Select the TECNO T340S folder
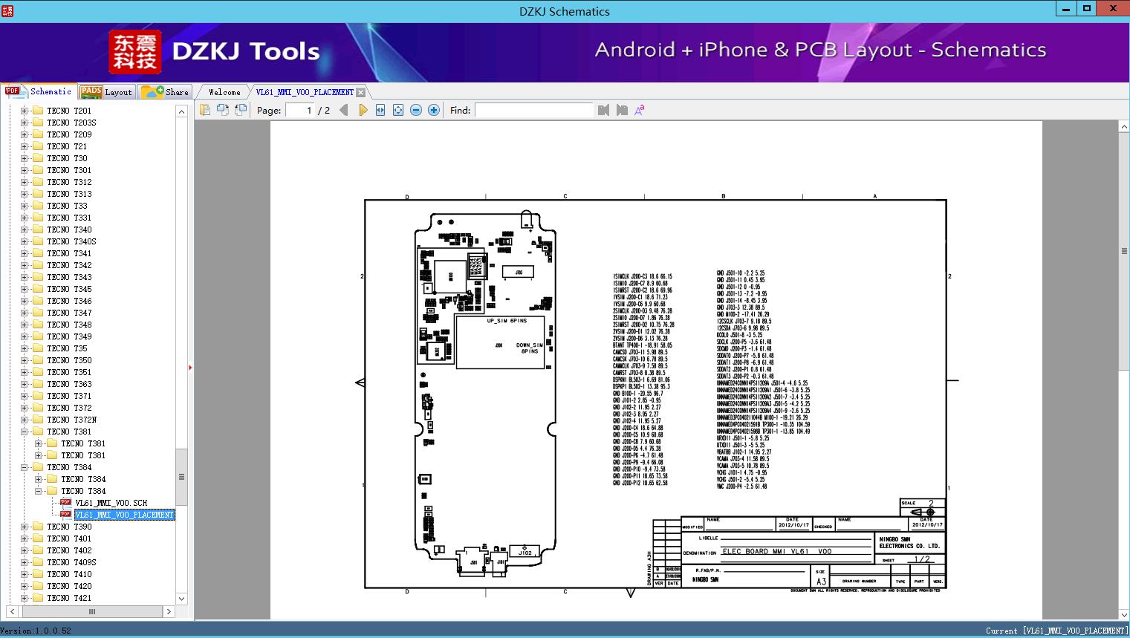Viewport: 1130px width, 638px height. pyautogui.click(x=71, y=241)
